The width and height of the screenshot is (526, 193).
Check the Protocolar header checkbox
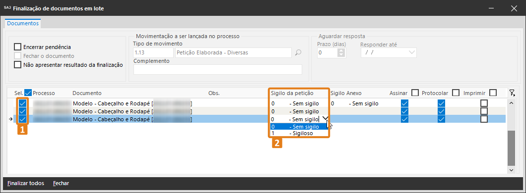coord(456,93)
